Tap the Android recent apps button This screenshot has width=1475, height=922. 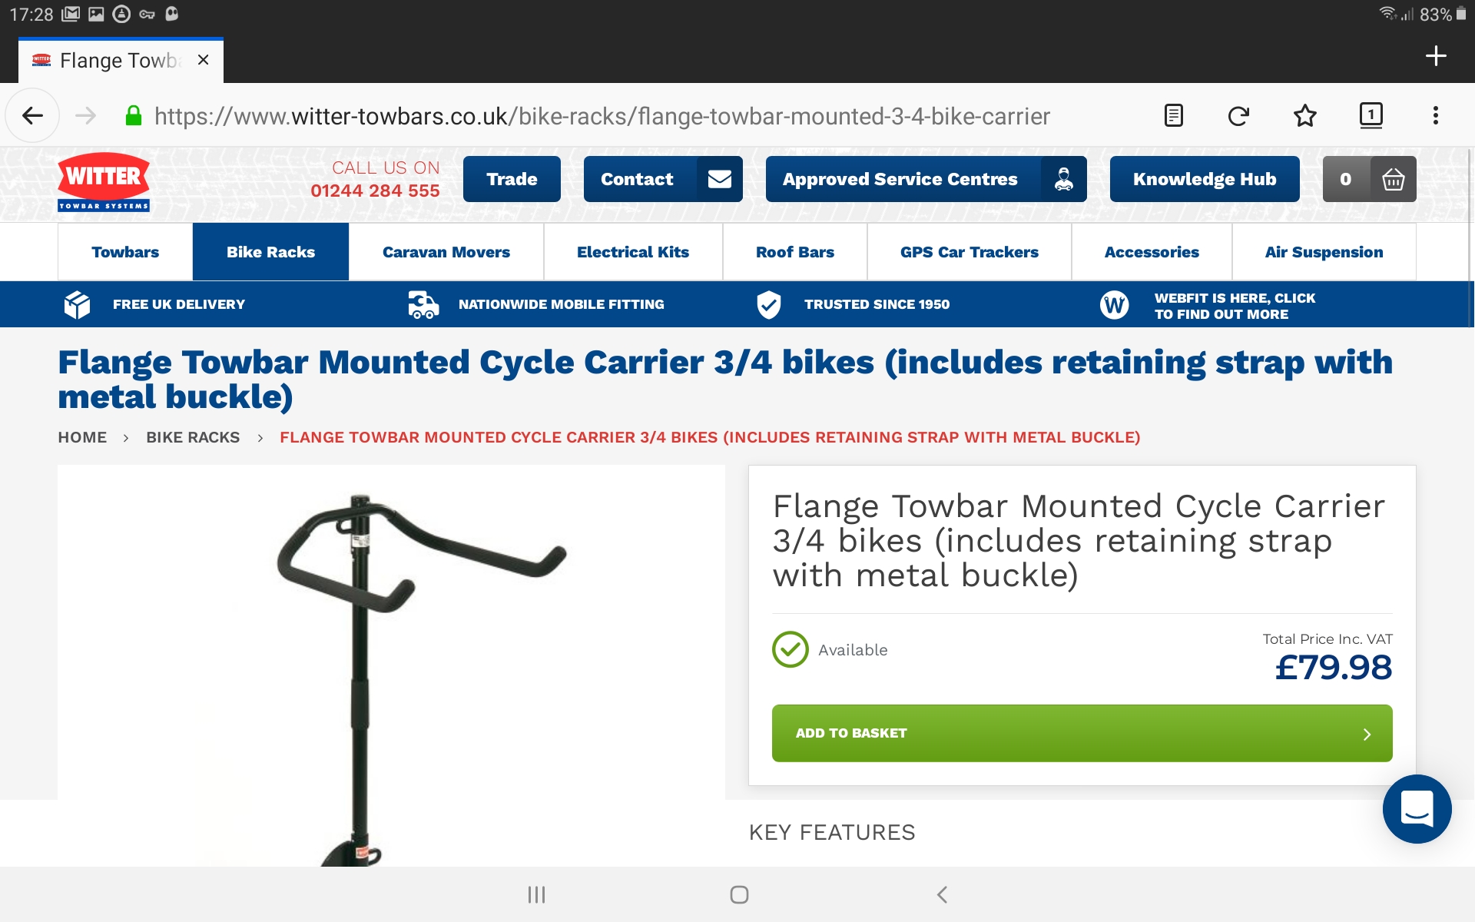[536, 894]
